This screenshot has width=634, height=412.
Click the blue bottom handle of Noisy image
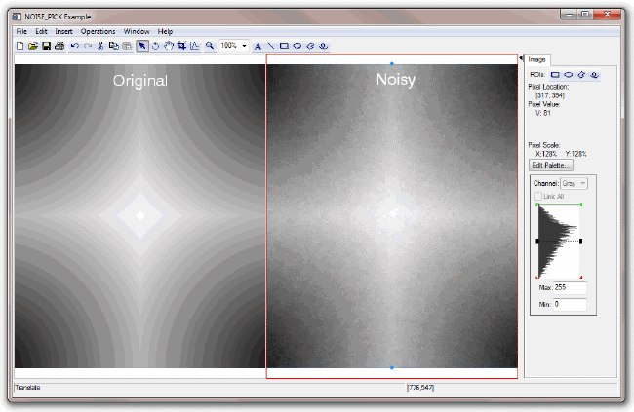pyautogui.click(x=392, y=367)
